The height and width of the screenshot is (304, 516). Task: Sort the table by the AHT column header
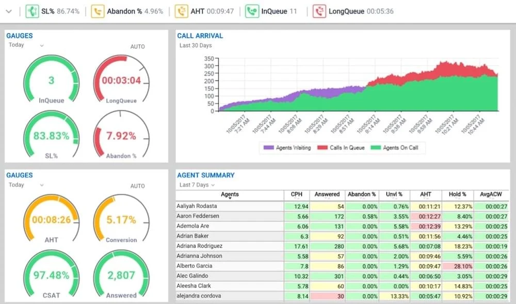tap(426, 195)
